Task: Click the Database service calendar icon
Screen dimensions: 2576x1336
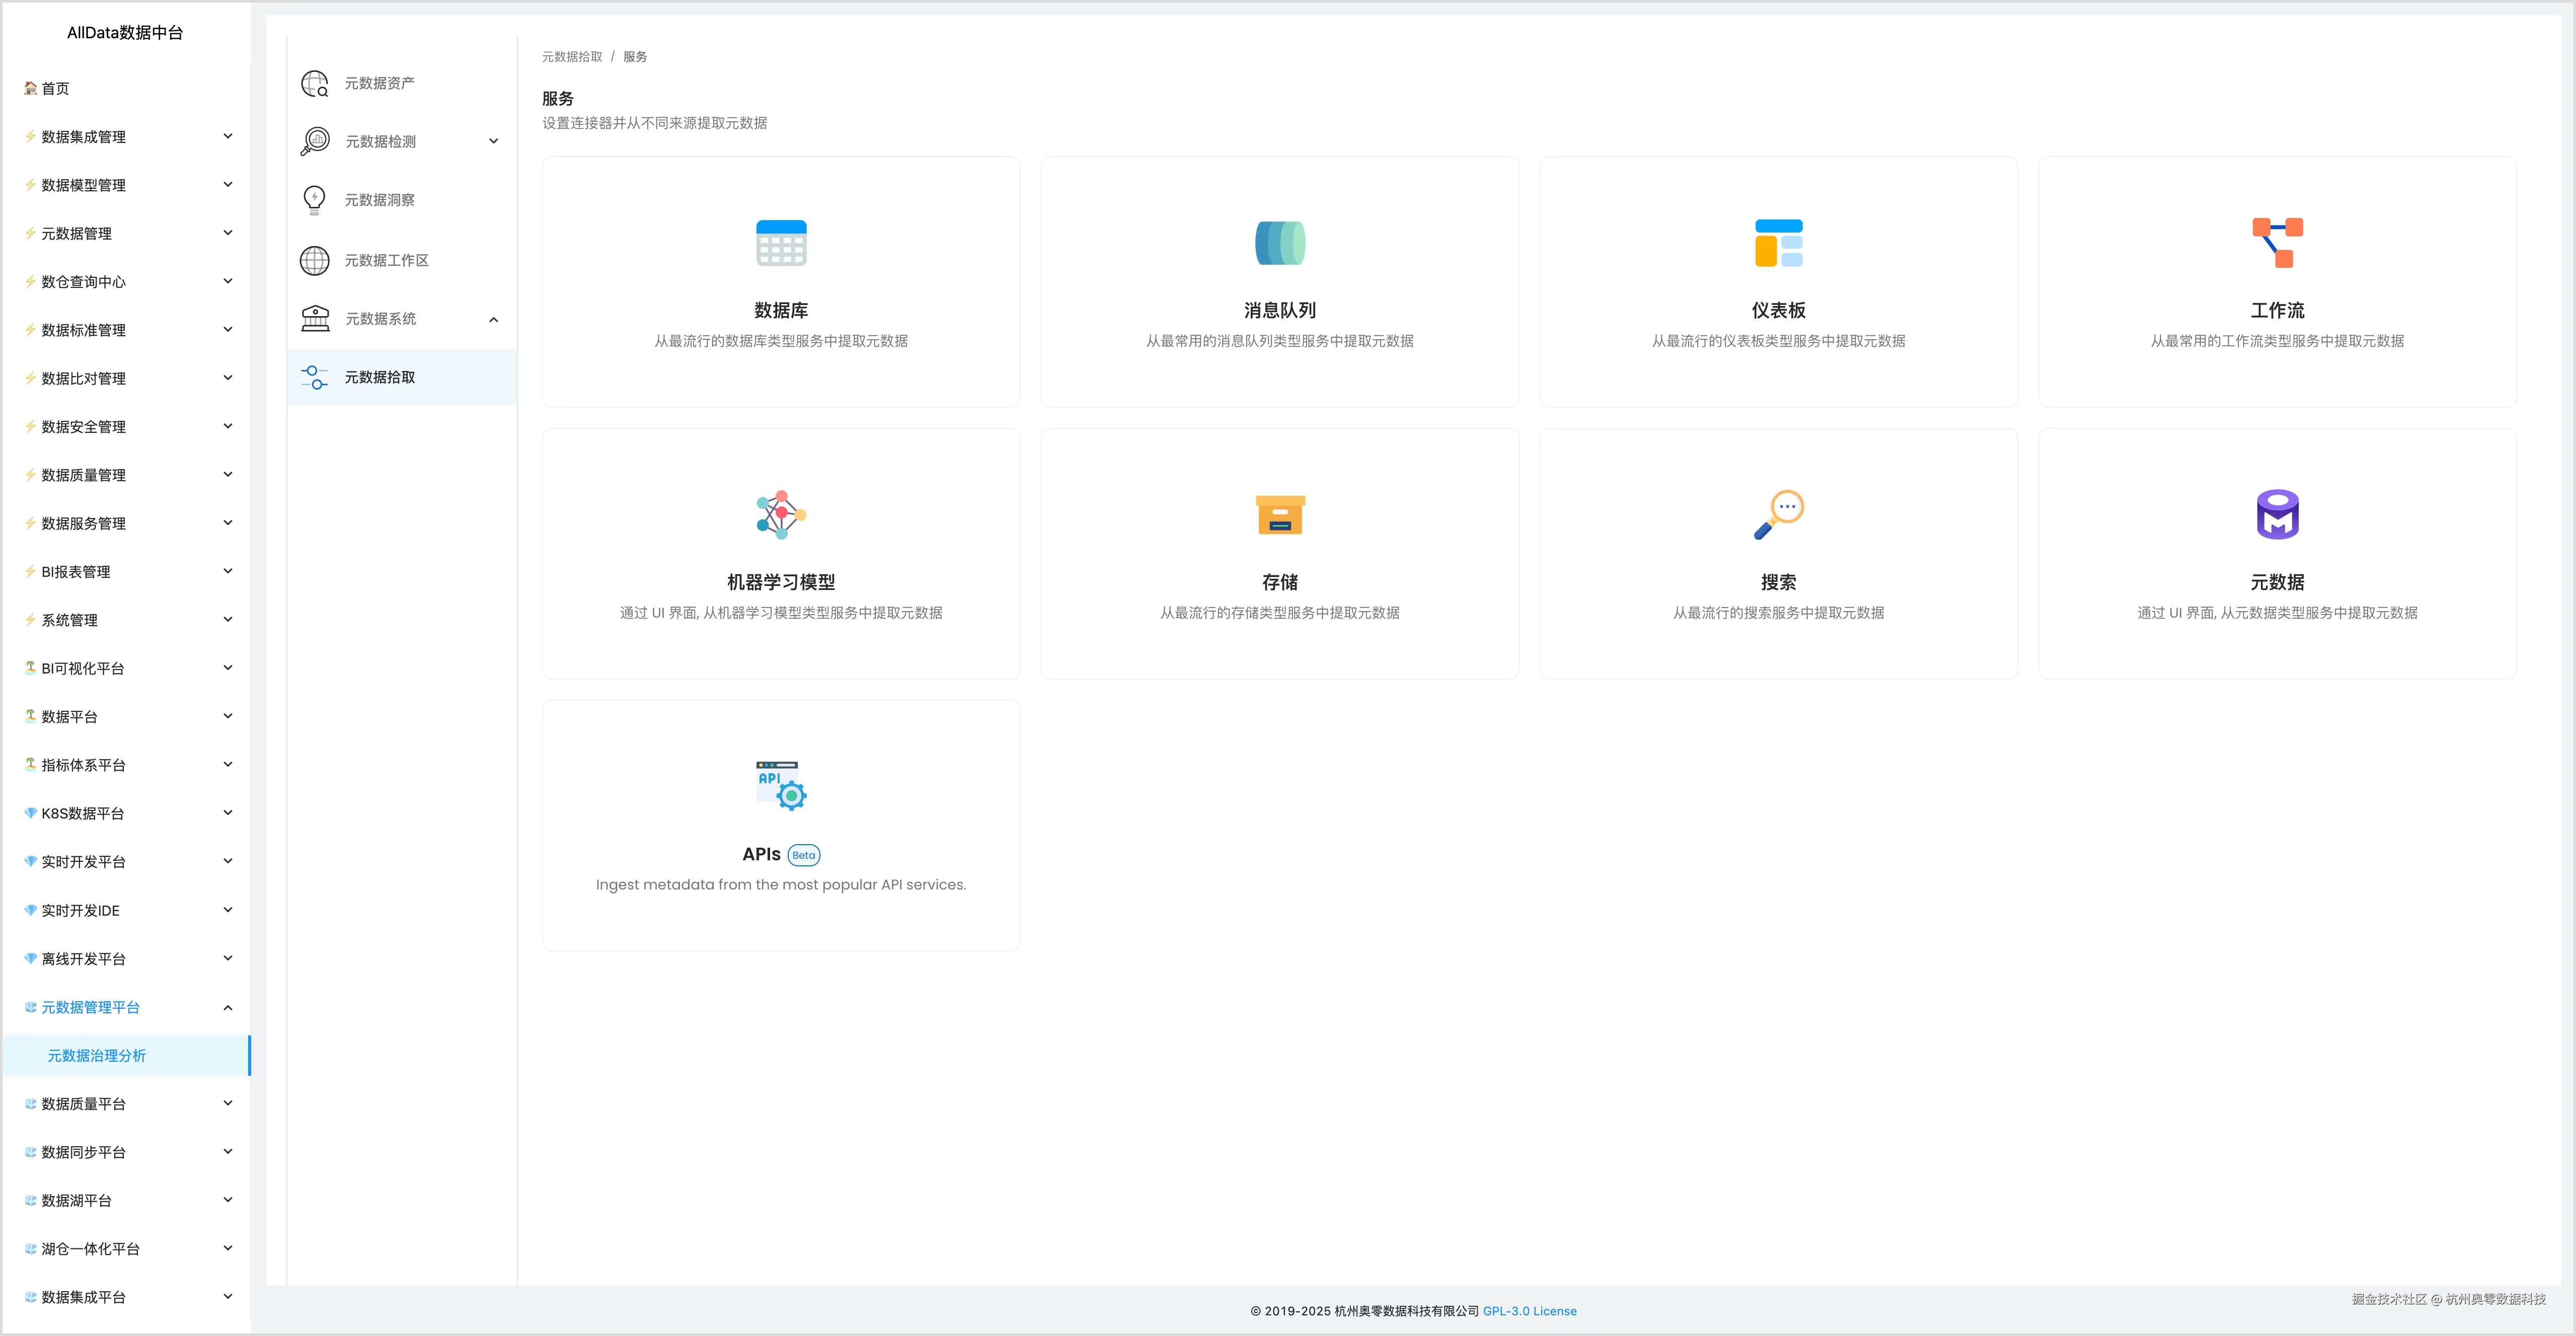Action: pyautogui.click(x=781, y=243)
